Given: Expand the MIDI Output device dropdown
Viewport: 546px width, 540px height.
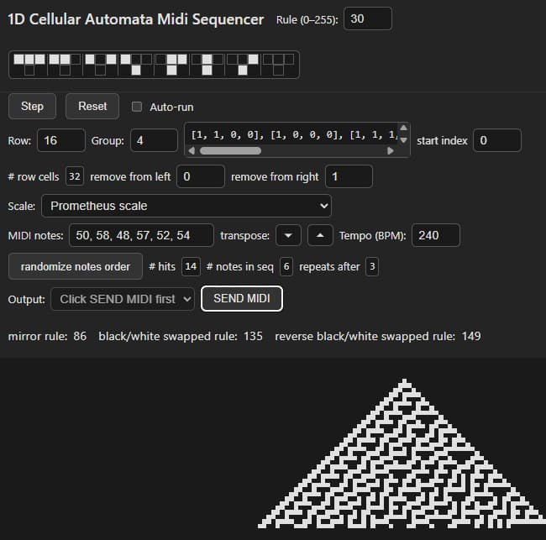Looking at the screenshot, I should [x=122, y=299].
